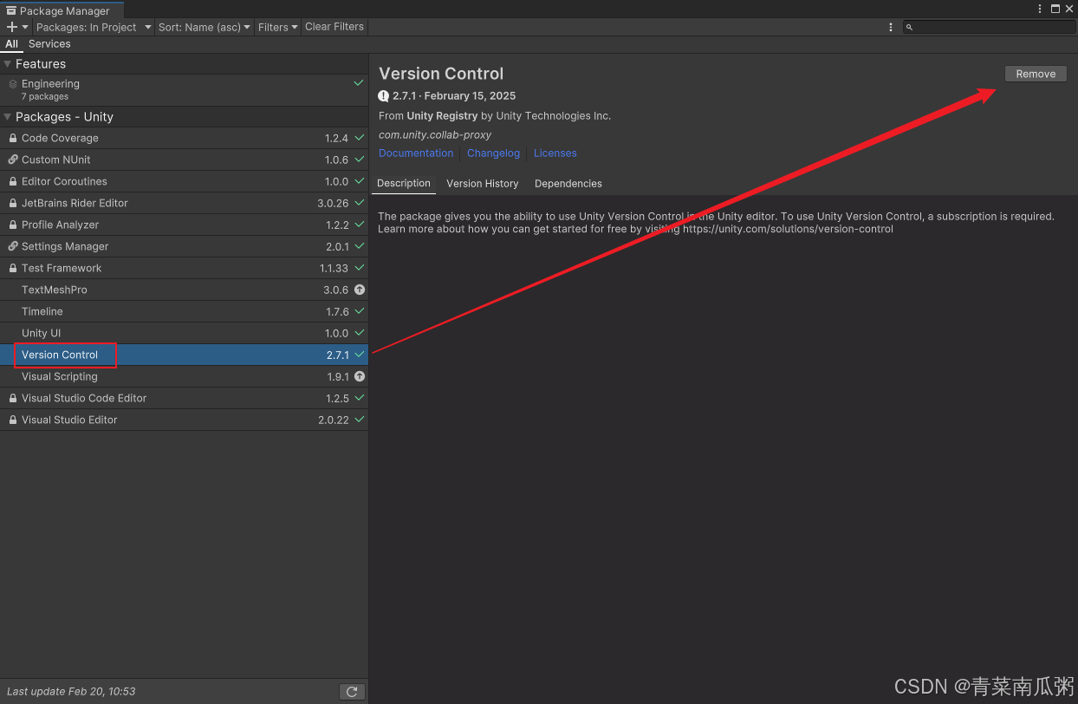Image resolution: width=1078 pixels, height=704 pixels.
Task: Switch to the Description tab
Action: [x=404, y=183]
